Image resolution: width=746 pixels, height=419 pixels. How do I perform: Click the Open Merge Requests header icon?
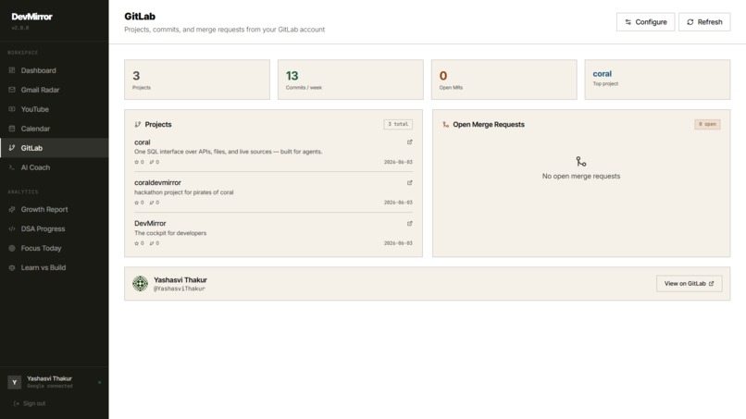click(445, 125)
